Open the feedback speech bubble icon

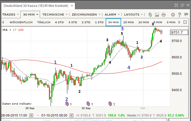(x=186, y=15)
